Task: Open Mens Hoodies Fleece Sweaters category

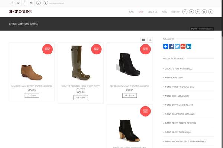Action: click(185, 141)
